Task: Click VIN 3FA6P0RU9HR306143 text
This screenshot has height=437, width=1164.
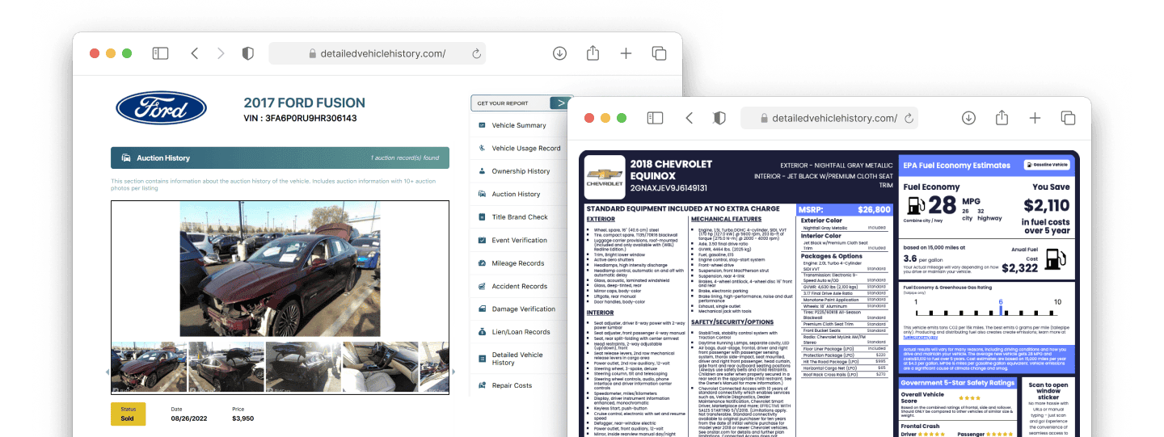Action: (x=300, y=119)
